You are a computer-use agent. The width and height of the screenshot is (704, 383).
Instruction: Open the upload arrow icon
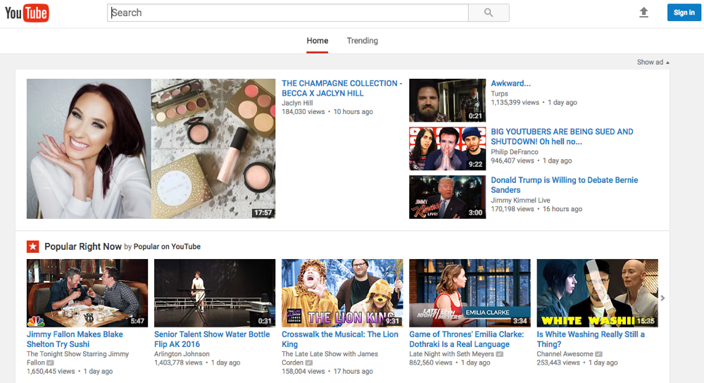[x=643, y=13]
